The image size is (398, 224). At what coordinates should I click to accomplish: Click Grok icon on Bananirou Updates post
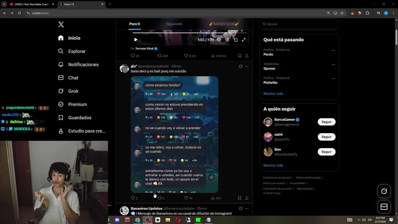tap(240, 208)
